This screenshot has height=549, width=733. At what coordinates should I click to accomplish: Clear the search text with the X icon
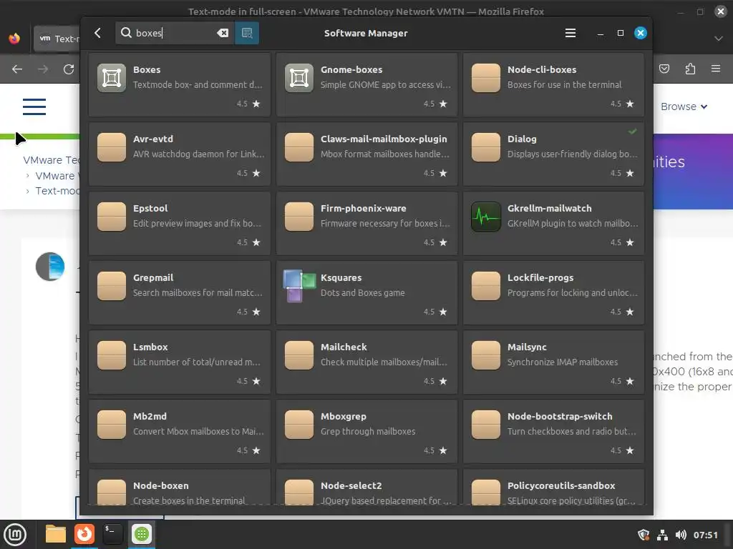[223, 33]
